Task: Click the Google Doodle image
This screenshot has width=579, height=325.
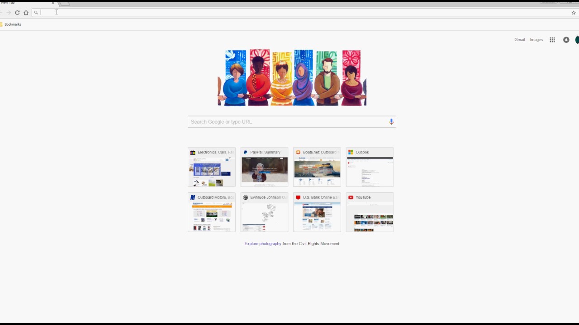Action: 292,78
